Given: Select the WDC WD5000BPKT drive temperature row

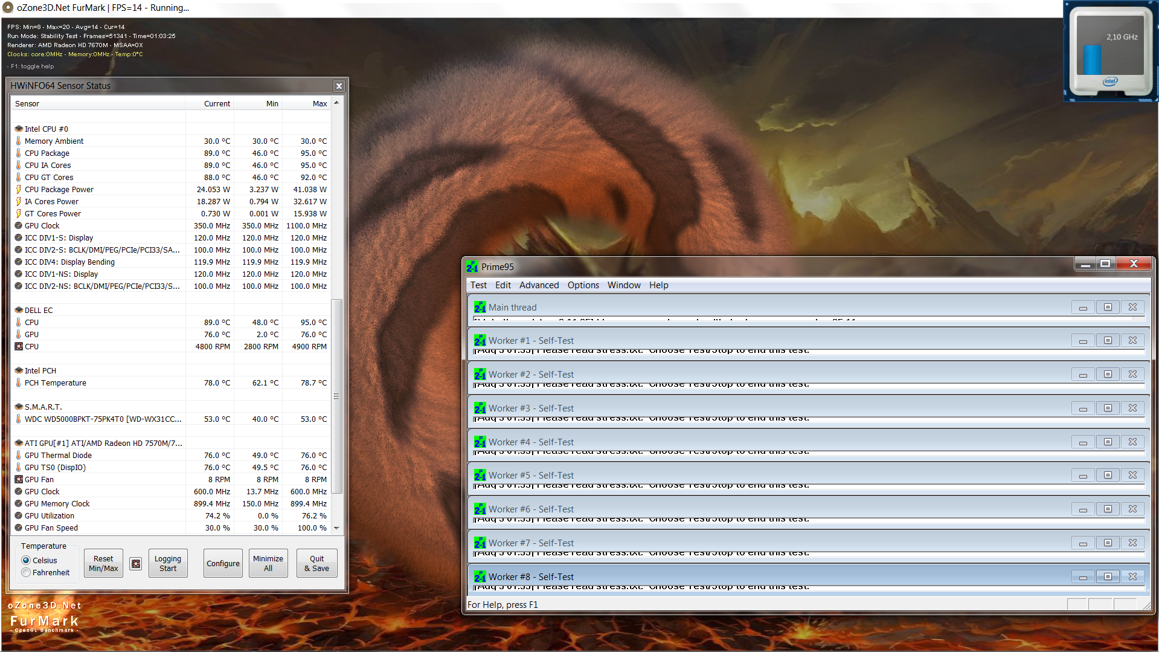Looking at the screenshot, I should 171,419.
